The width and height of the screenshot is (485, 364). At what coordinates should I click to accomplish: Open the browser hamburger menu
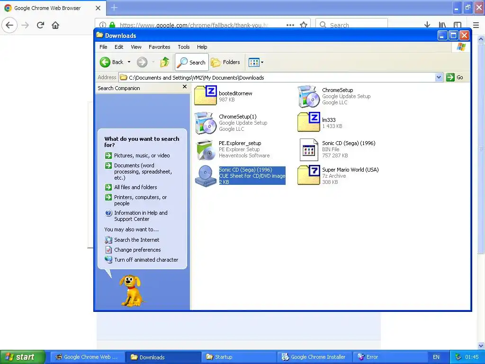coord(476,25)
